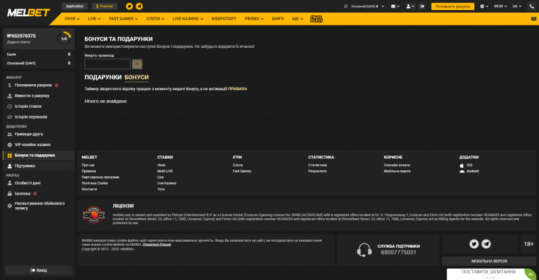Viewport: 539px width, 280px height.
Task: Open Особисті дані
Action: pos(28,183)
